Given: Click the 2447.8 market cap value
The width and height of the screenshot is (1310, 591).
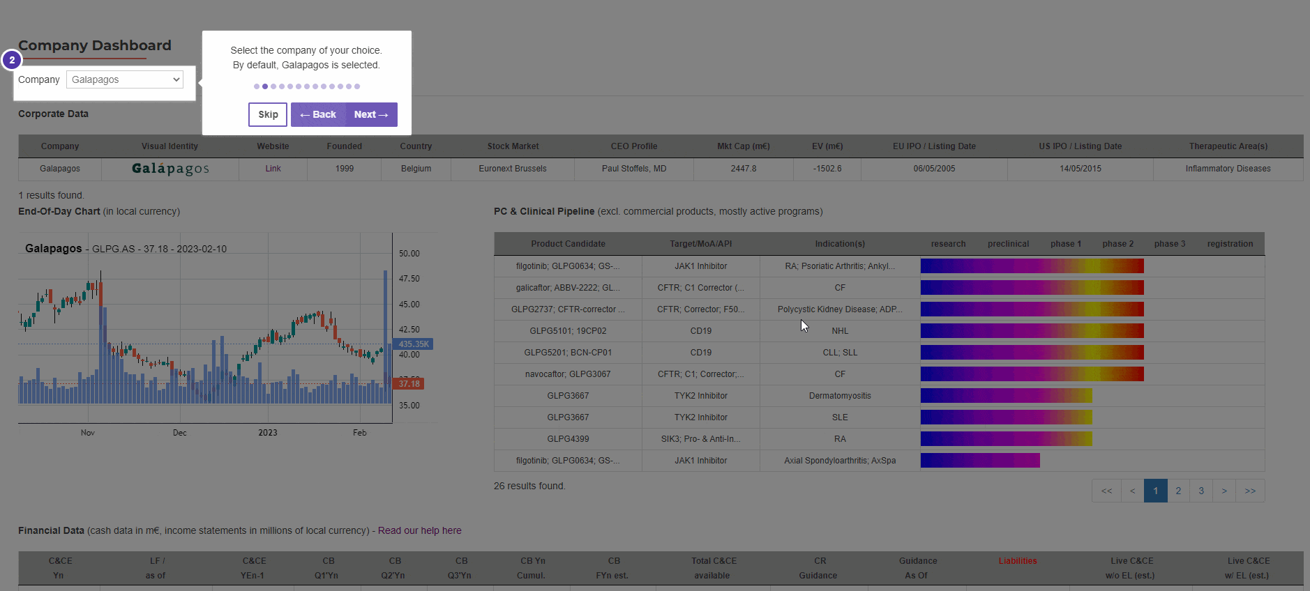Looking at the screenshot, I should coord(744,169).
